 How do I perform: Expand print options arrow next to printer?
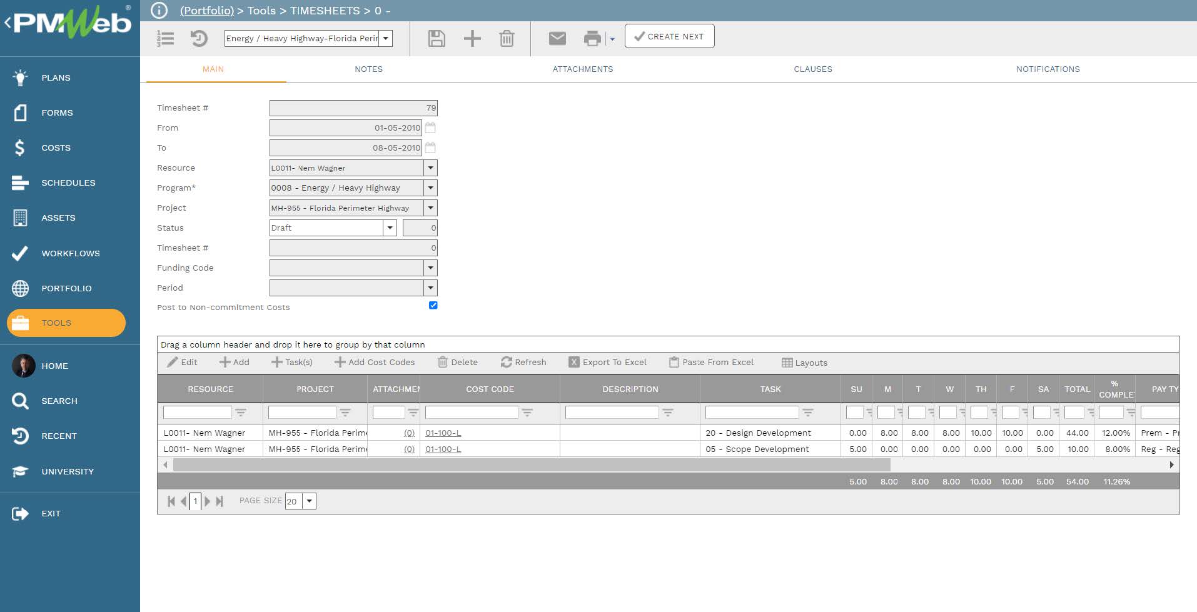coord(612,39)
